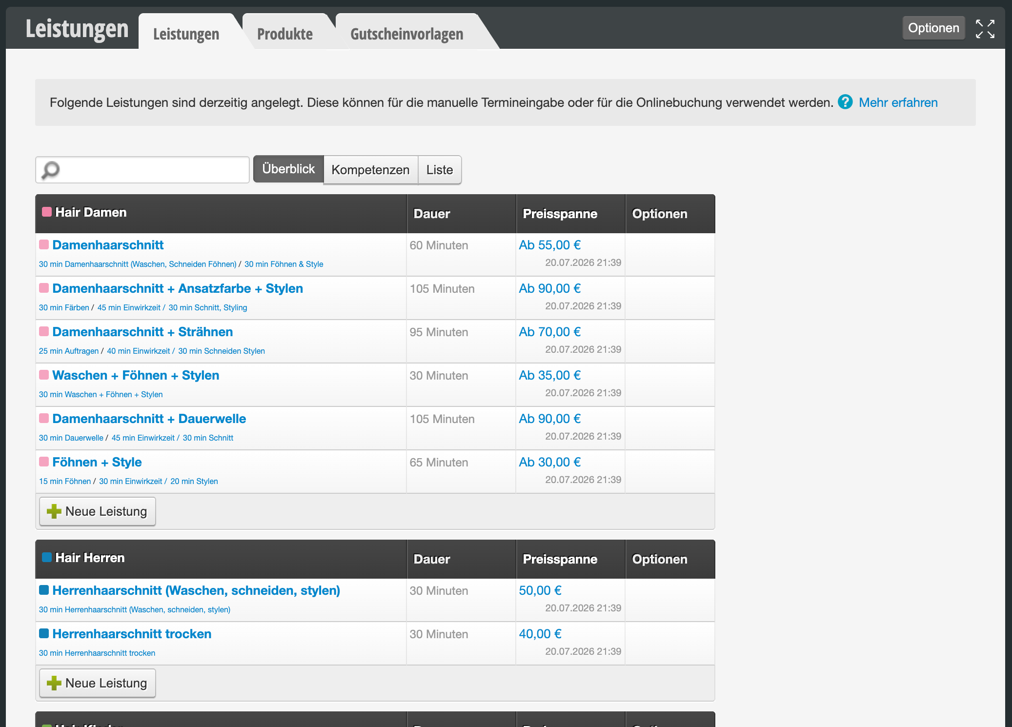Click the magnifier icon in search box
The height and width of the screenshot is (727, 1012).
click(51, 170)
